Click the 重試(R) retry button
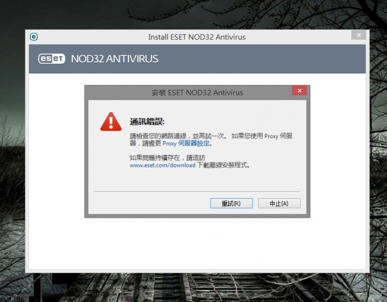This screenshot has height=302, width=387. [231, 203]
